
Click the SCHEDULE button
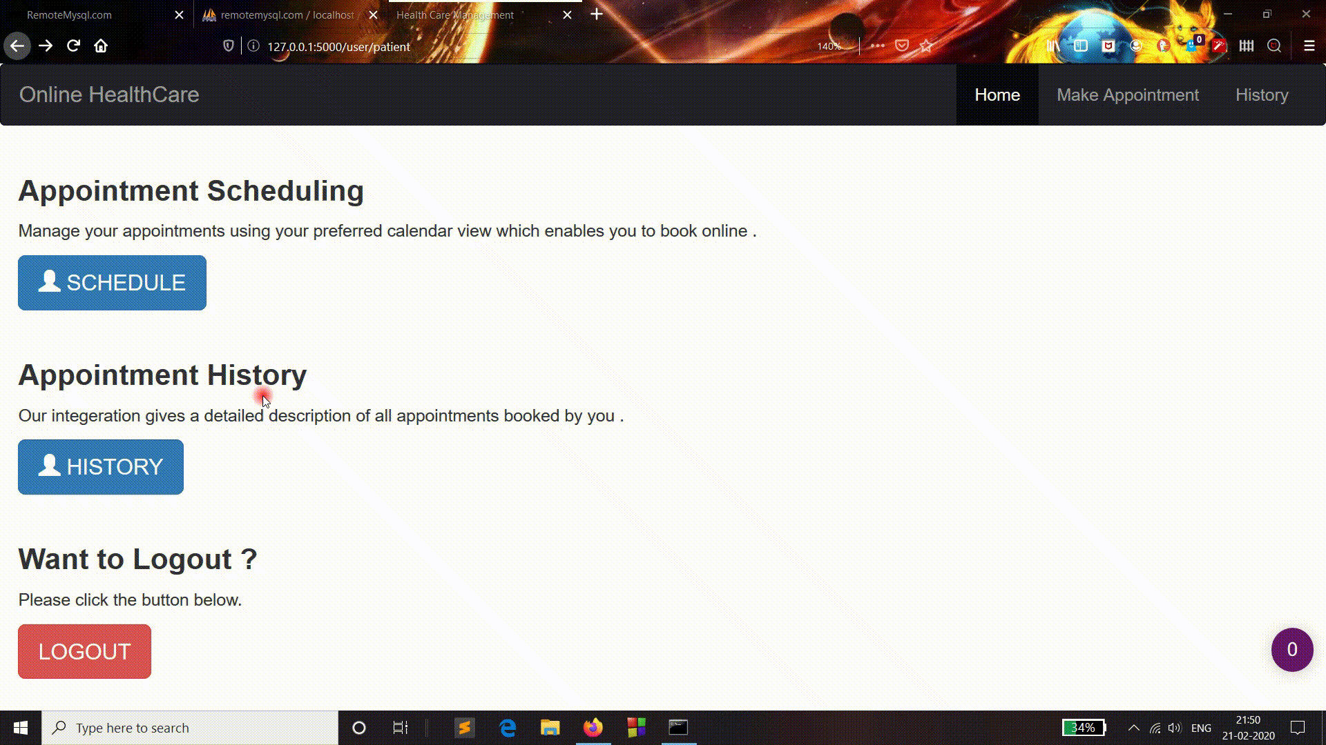pos(112,283)
